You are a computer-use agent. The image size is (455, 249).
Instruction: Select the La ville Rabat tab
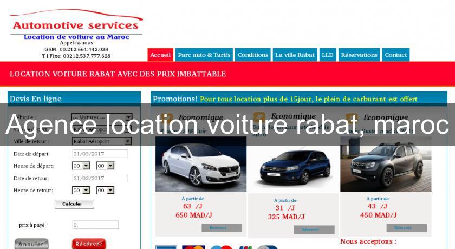[x=295, y=55]
